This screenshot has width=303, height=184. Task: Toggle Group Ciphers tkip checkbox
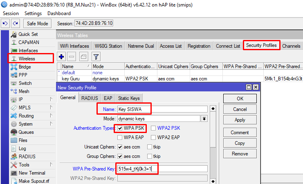(150, 156)
